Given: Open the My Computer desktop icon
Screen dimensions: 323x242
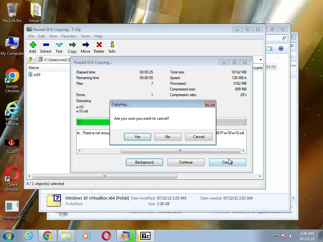Looking at the screenshot, I should coord(12,46).
